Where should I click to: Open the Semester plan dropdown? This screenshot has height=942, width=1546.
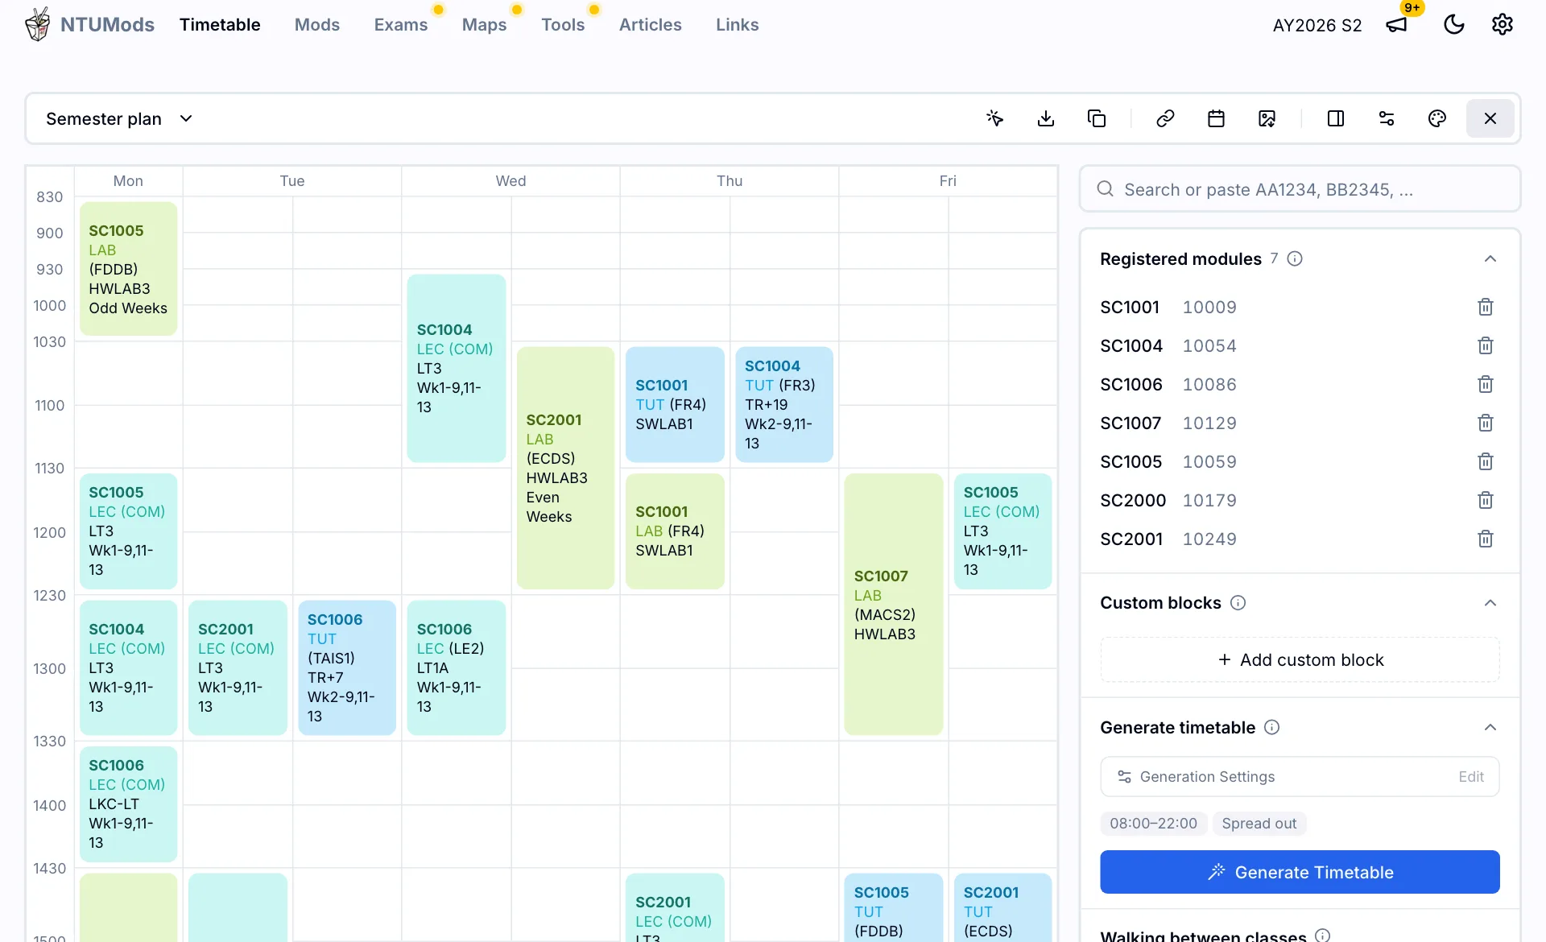[x=119, y=119]
